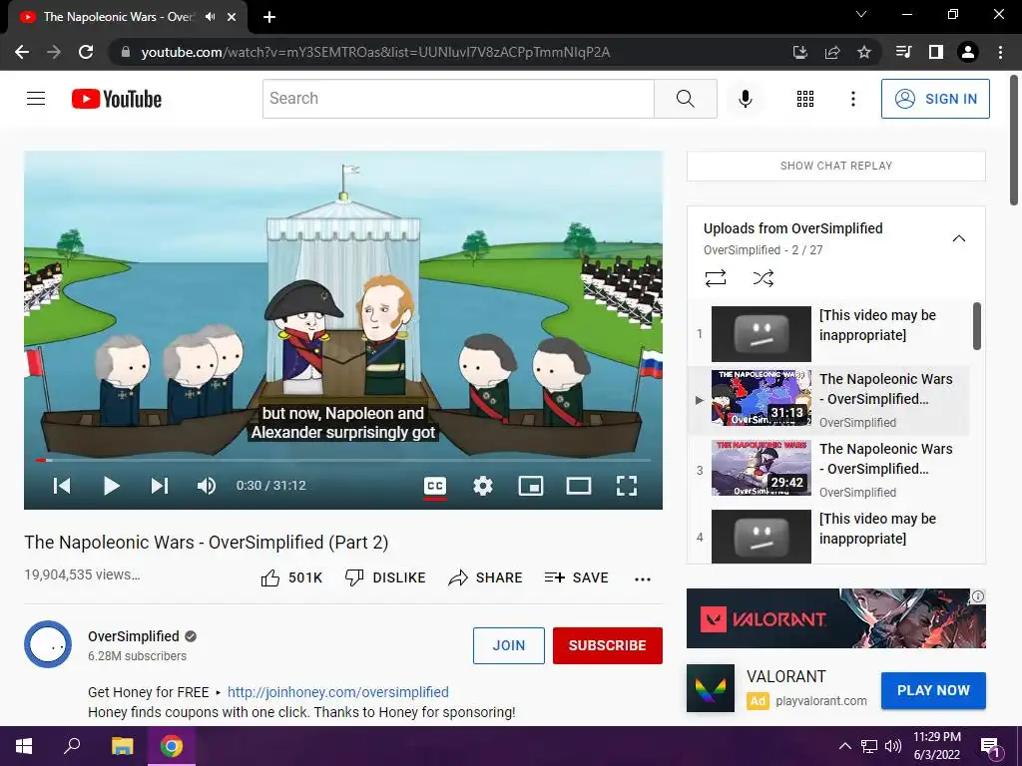
Task: Click Play Now on Valorant ad
Action: tap(933, 690)
